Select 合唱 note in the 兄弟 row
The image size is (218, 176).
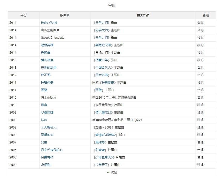click(200, 142)
